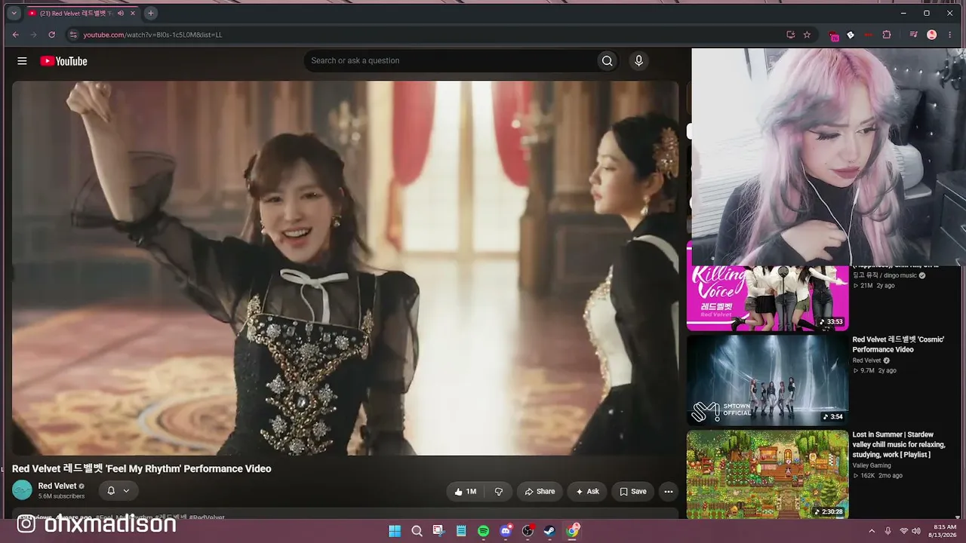Open Windows Start menu
The width and height of the screenshot is (966, 543).
pyautogui.click(x=395, y=531)
